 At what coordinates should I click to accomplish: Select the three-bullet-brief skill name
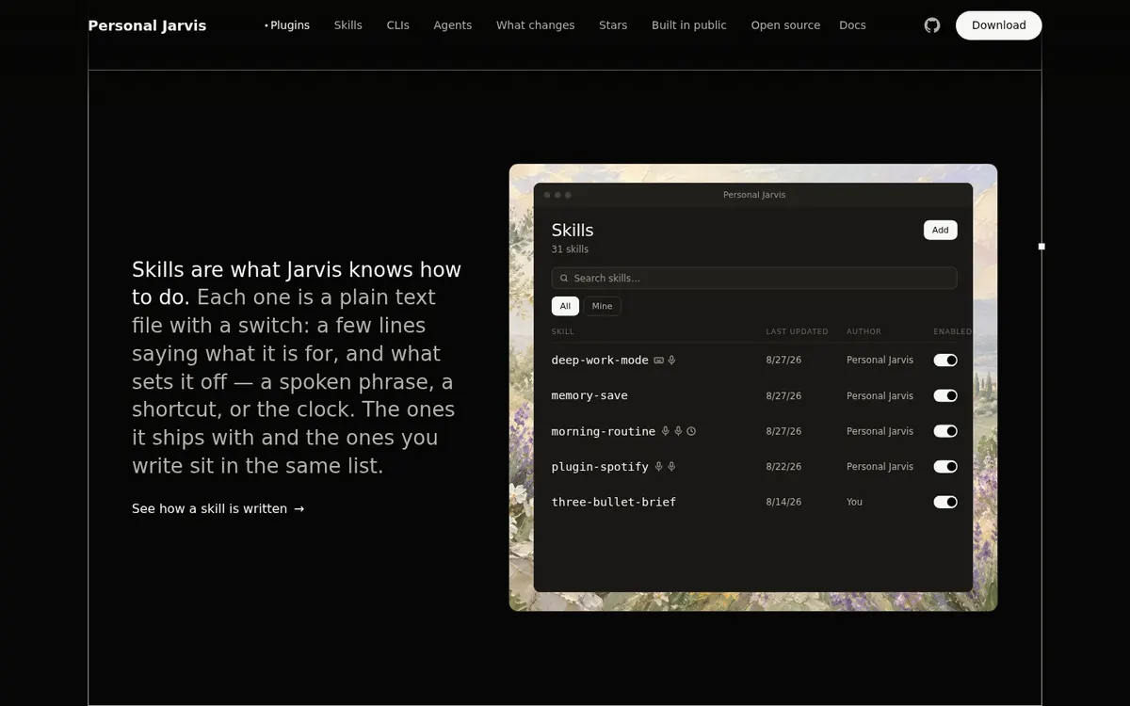click(x=614, y=502)
